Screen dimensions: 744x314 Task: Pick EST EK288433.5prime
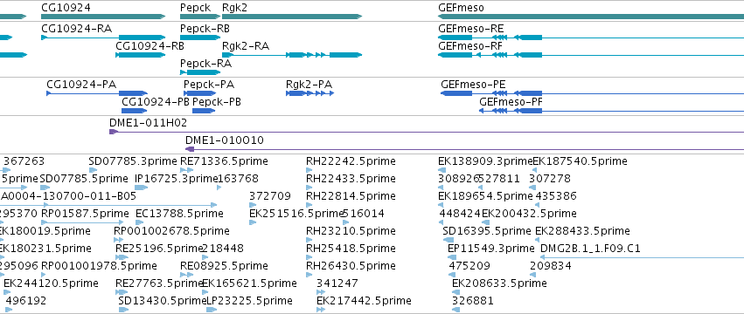click(582, 231)
